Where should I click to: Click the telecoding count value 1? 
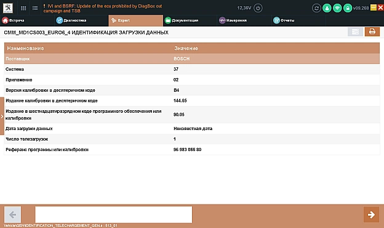(175, 139)
